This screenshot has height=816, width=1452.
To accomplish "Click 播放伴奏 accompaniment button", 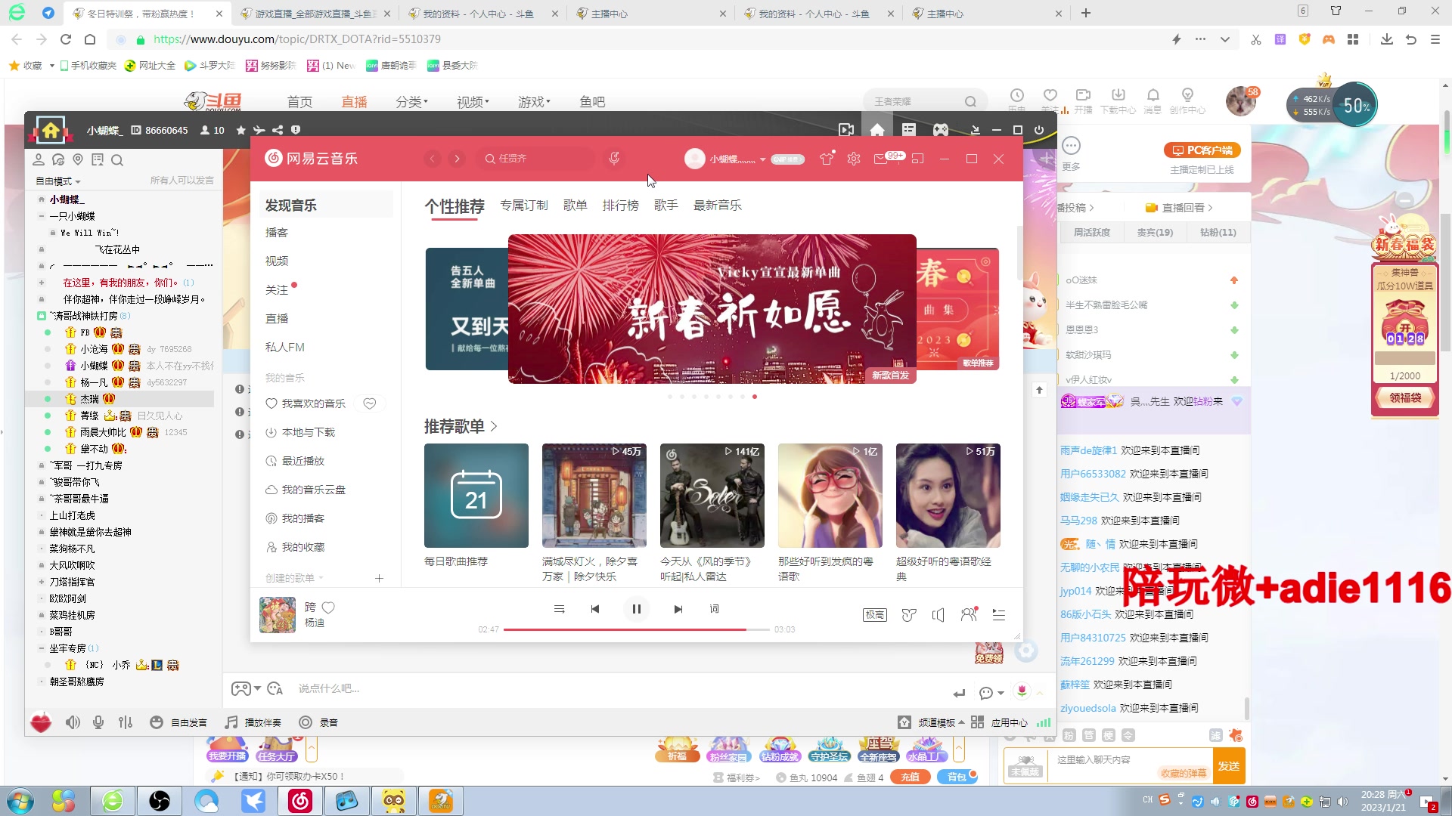I will coord(253,723).
